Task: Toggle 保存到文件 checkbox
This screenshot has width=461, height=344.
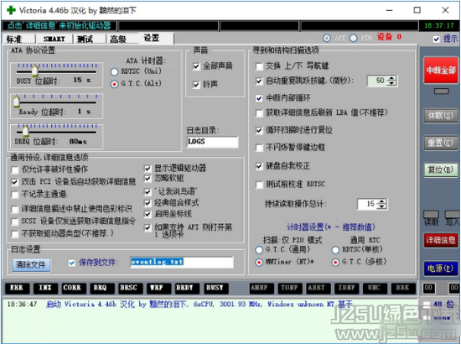Action: click(72, 263)
